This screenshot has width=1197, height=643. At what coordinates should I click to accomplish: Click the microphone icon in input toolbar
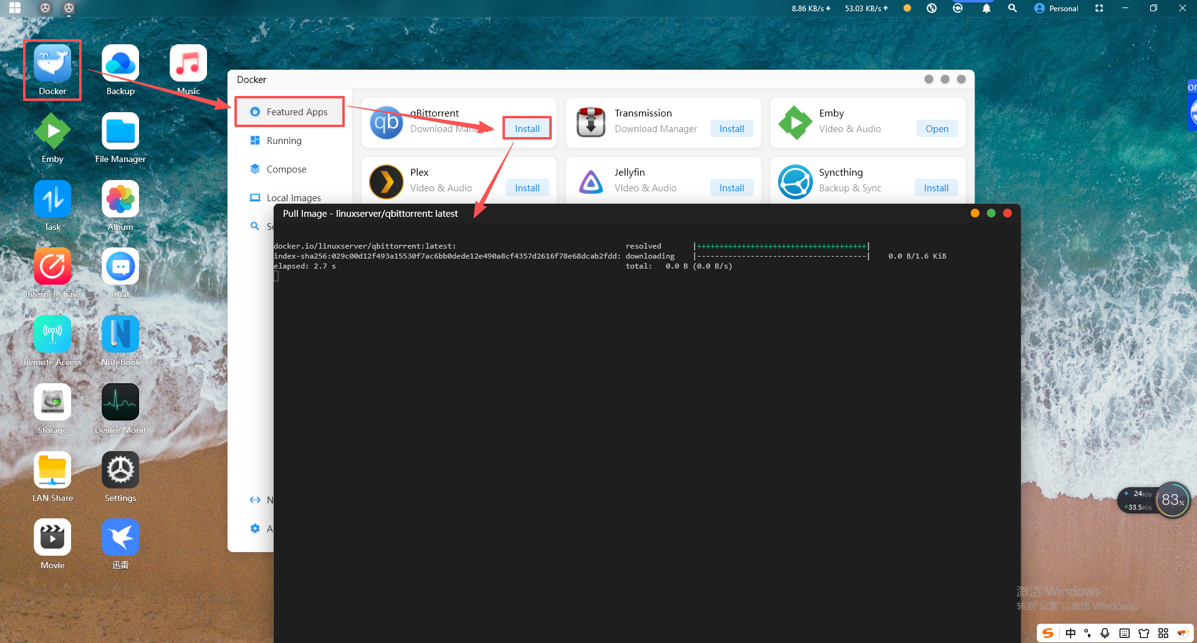click(x=1105, y=633)
